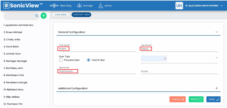This screenshot has height=108, width=227.
Task: Switch to the Add/Edit User tab
Action: tap(81, 15)
